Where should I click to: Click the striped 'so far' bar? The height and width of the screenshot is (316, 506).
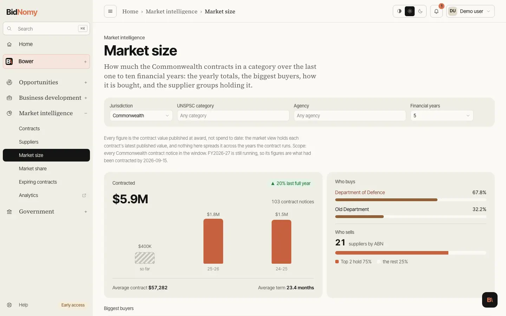coord(145,258)
